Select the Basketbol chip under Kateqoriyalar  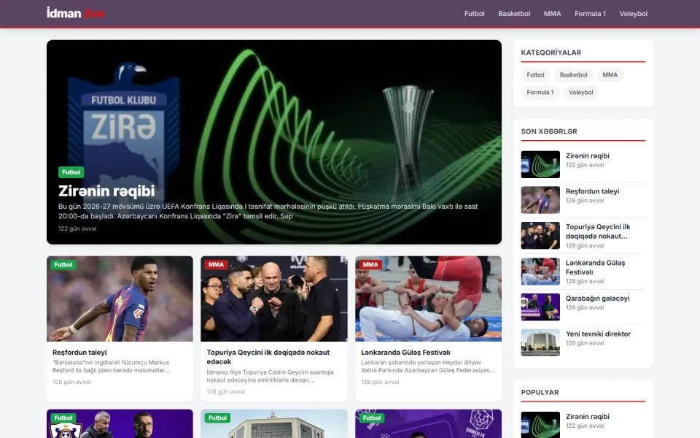click(x=573, y=74)
